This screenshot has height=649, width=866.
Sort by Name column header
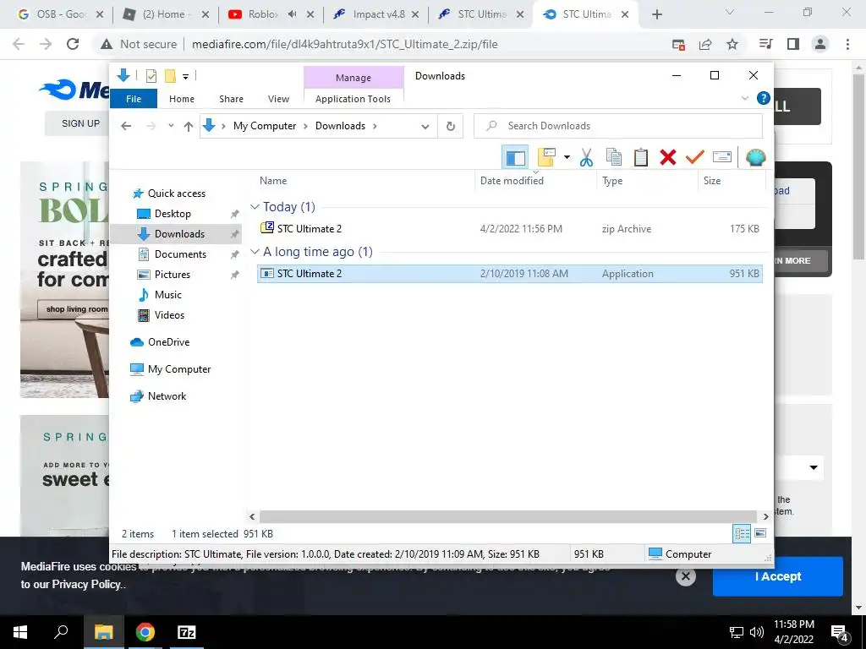click(x=364, y=181)
